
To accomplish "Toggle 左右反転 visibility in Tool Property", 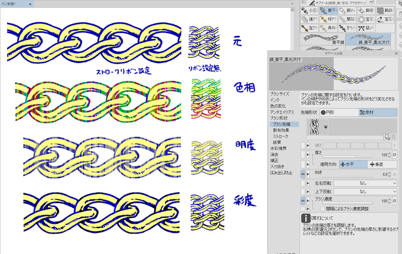I will click(303, 183).
